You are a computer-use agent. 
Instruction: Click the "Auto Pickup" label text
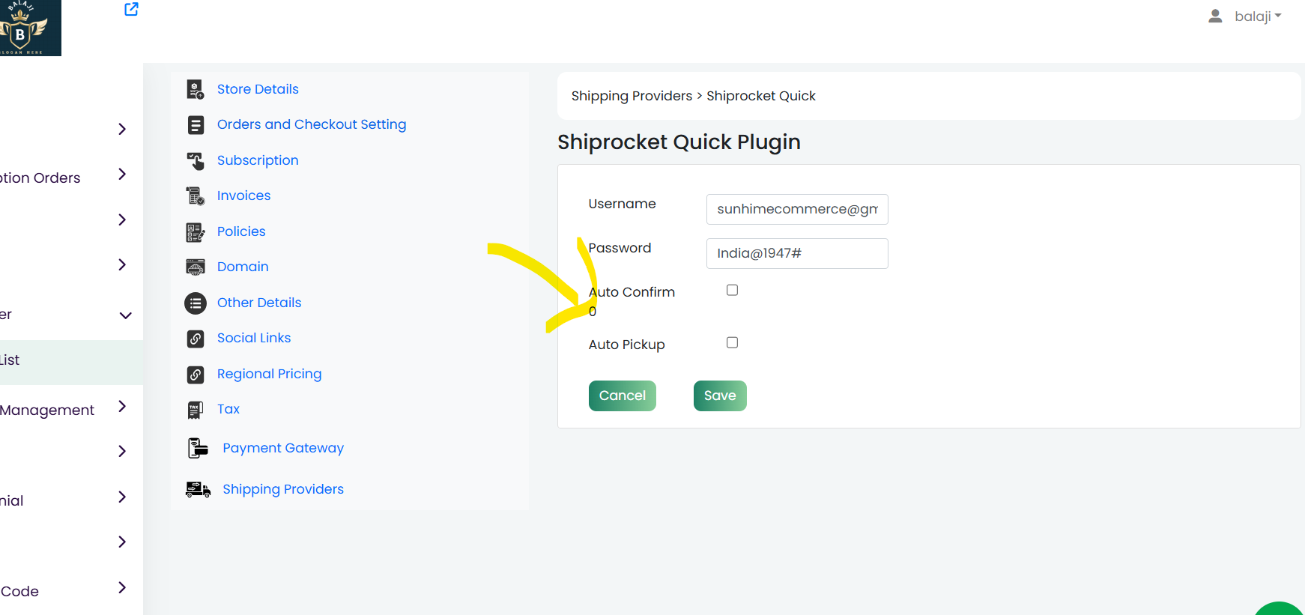(x=626, y=345)
